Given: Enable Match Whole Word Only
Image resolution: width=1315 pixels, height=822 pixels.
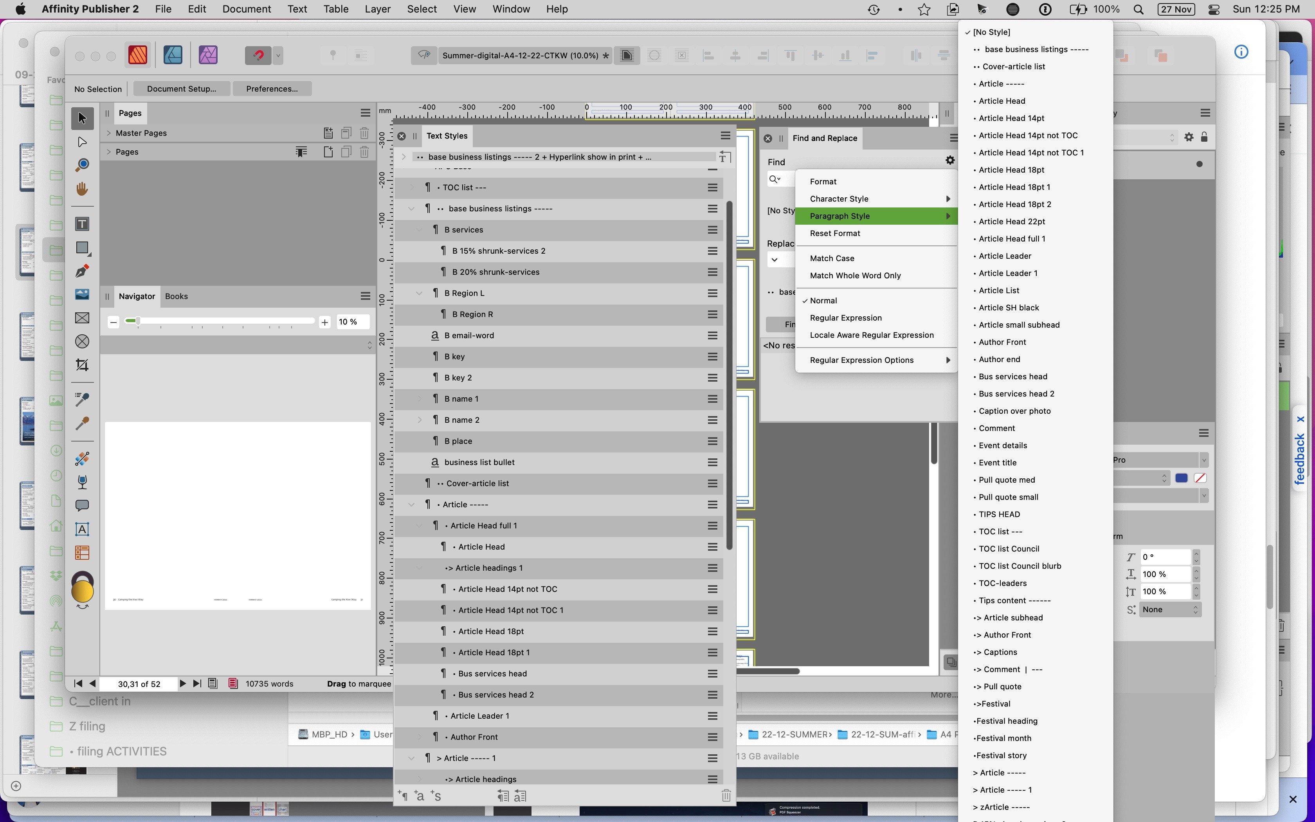Looking at the screenshot, I should coord(855,276).
